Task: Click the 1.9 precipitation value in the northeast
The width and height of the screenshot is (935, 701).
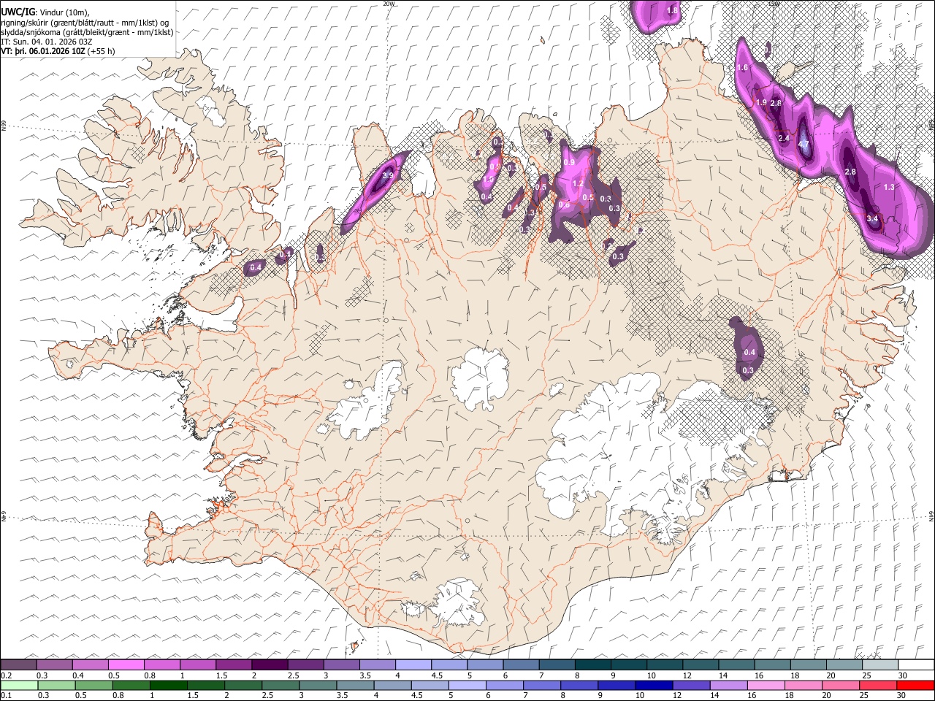Action: tap(761, 103)
